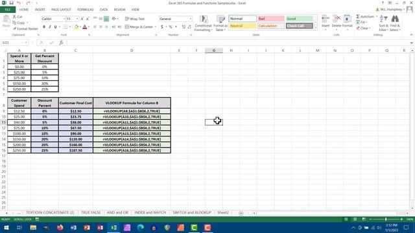415x233 pixels.
Task: Click the Undo arrow in title bar
Action: (x=19, y=3)
